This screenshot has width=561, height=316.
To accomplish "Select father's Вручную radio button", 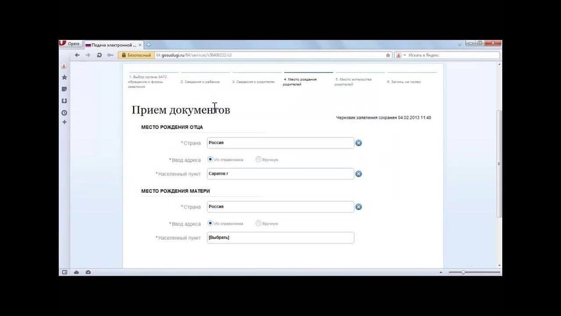I will point(258,159).
